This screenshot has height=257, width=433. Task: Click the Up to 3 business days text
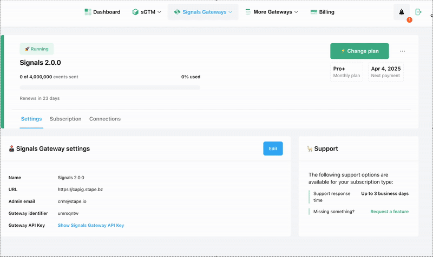[x=385, y=193]
